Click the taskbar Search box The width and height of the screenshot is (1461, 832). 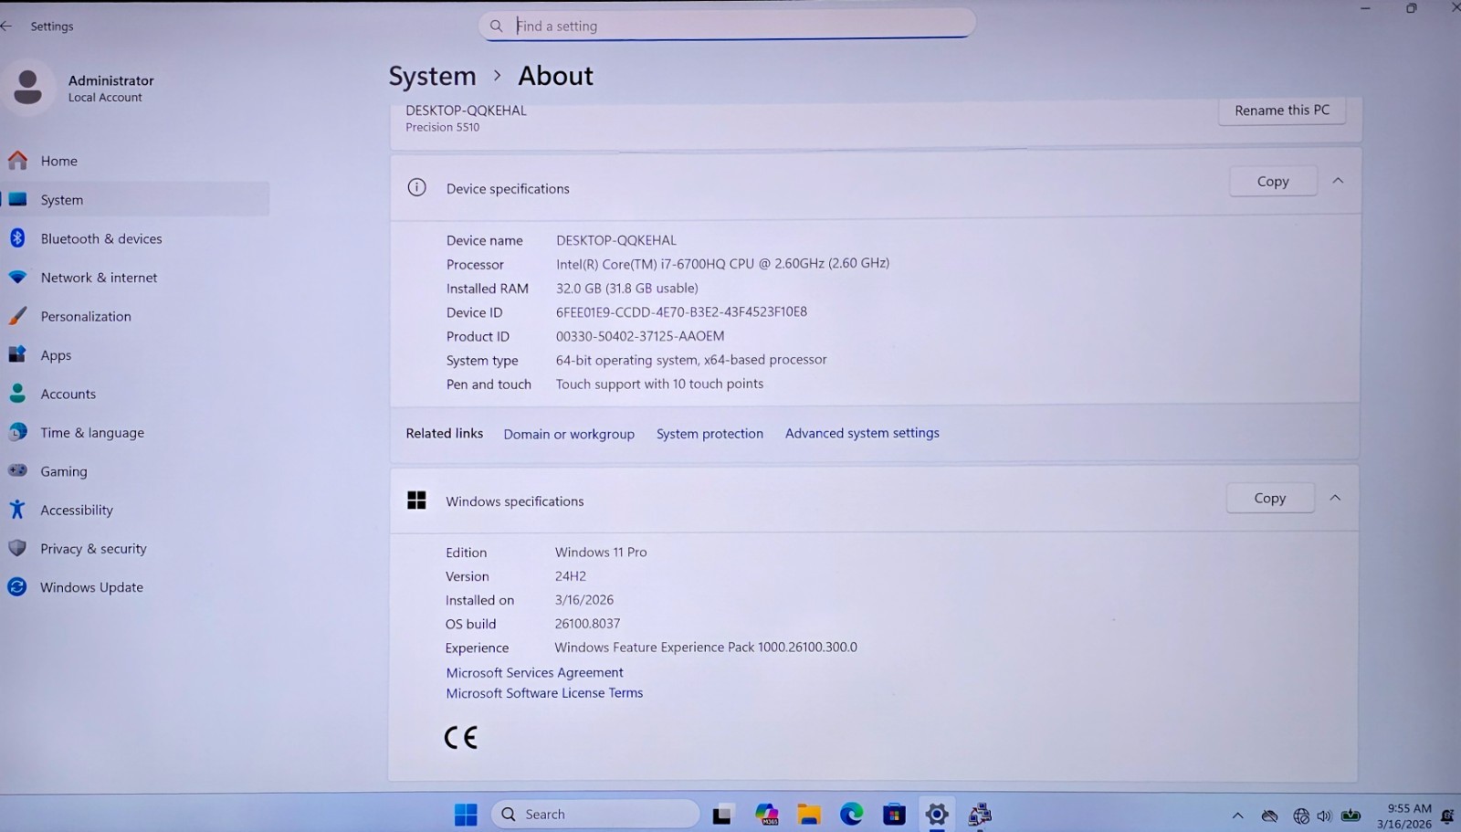(x=596, y=814)
